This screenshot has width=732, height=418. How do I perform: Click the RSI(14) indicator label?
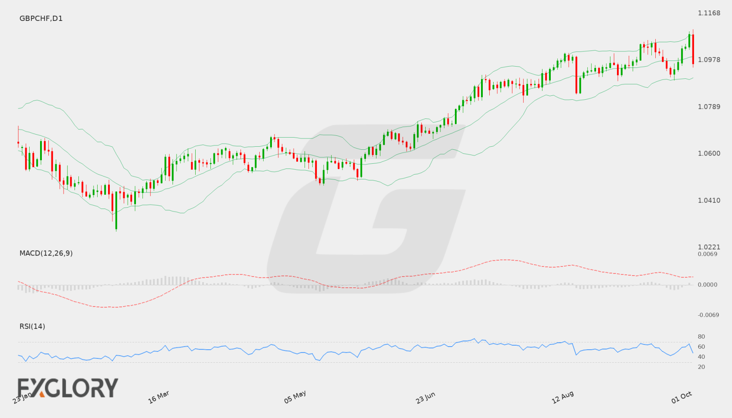pyautogui.click(x=32, y=326)
